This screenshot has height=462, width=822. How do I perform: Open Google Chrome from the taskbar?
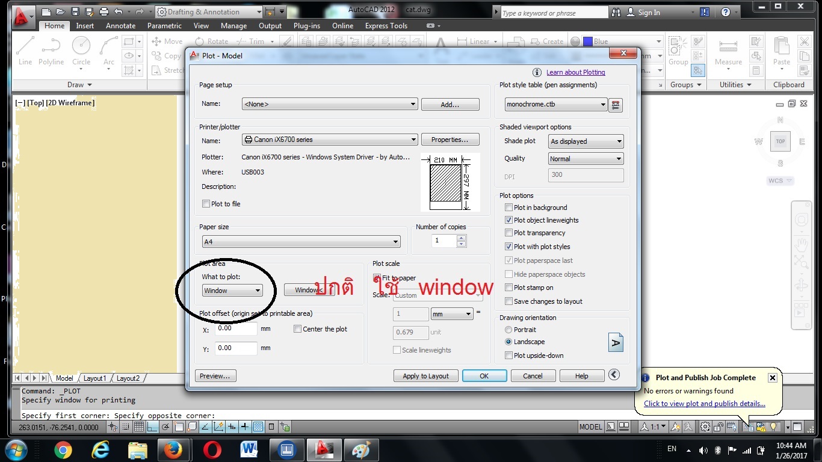point(63,450)
